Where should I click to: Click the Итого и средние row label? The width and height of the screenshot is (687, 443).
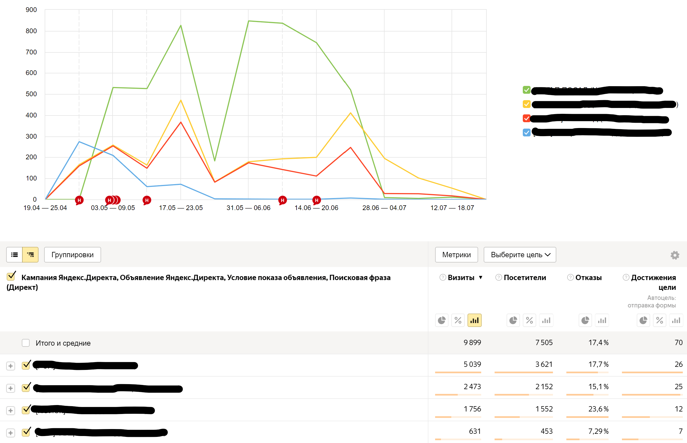tap(63, 343)
